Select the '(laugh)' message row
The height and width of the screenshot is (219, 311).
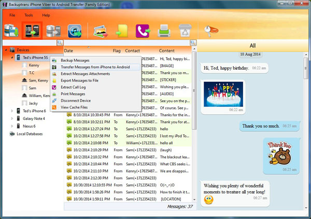coord(129,150)
